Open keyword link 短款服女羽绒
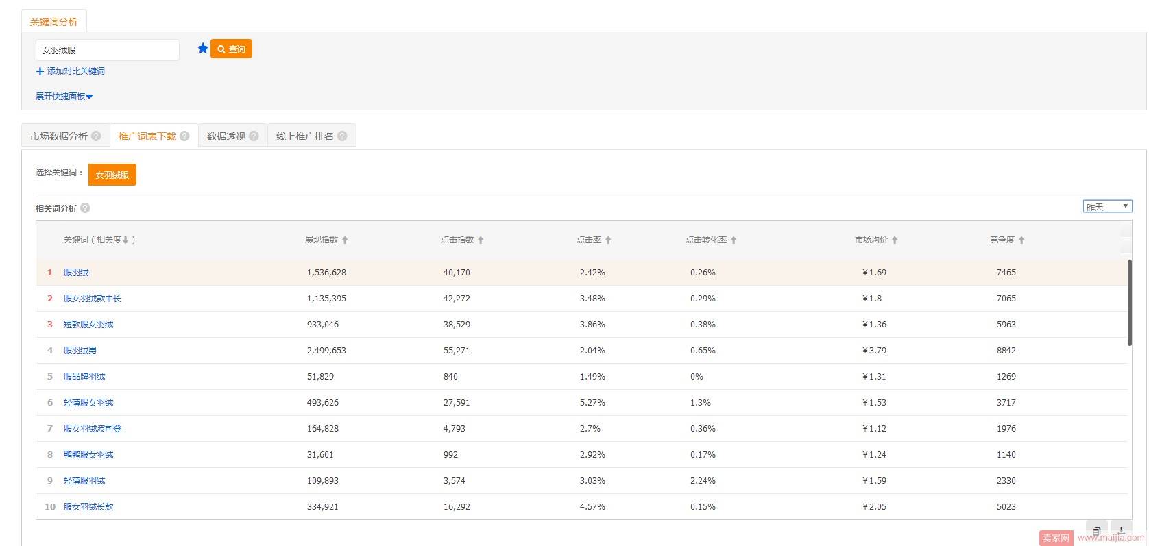 coord(88,325)
